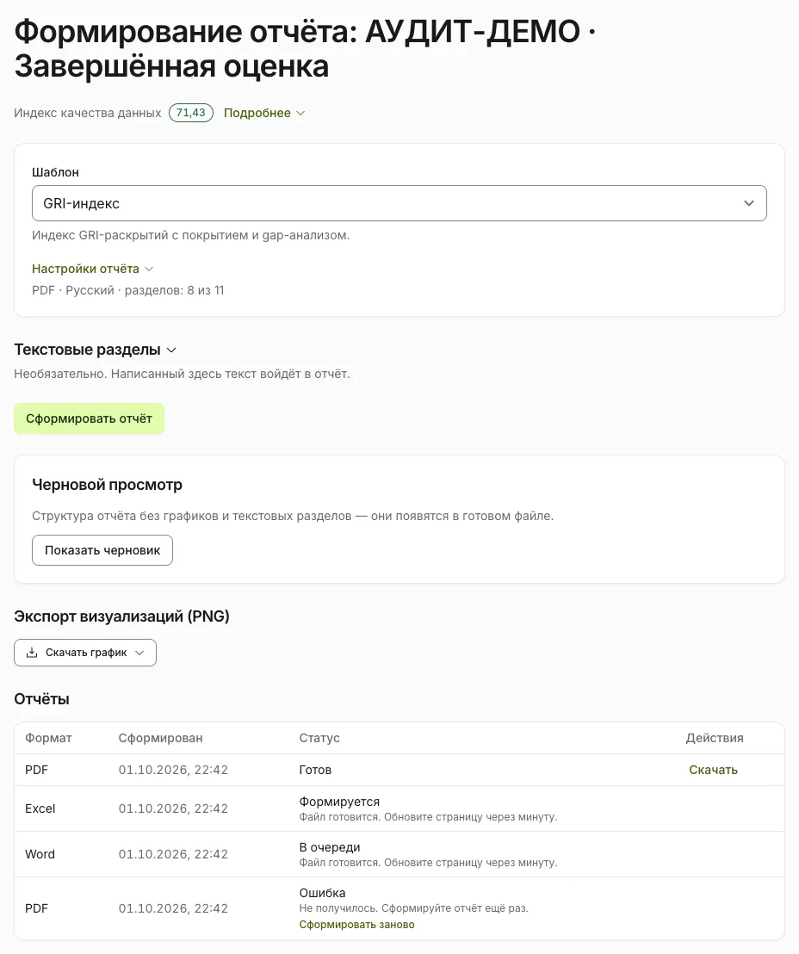Click the Сформирован column header
The height and width of the screenshot is (954, 799).
161,738
